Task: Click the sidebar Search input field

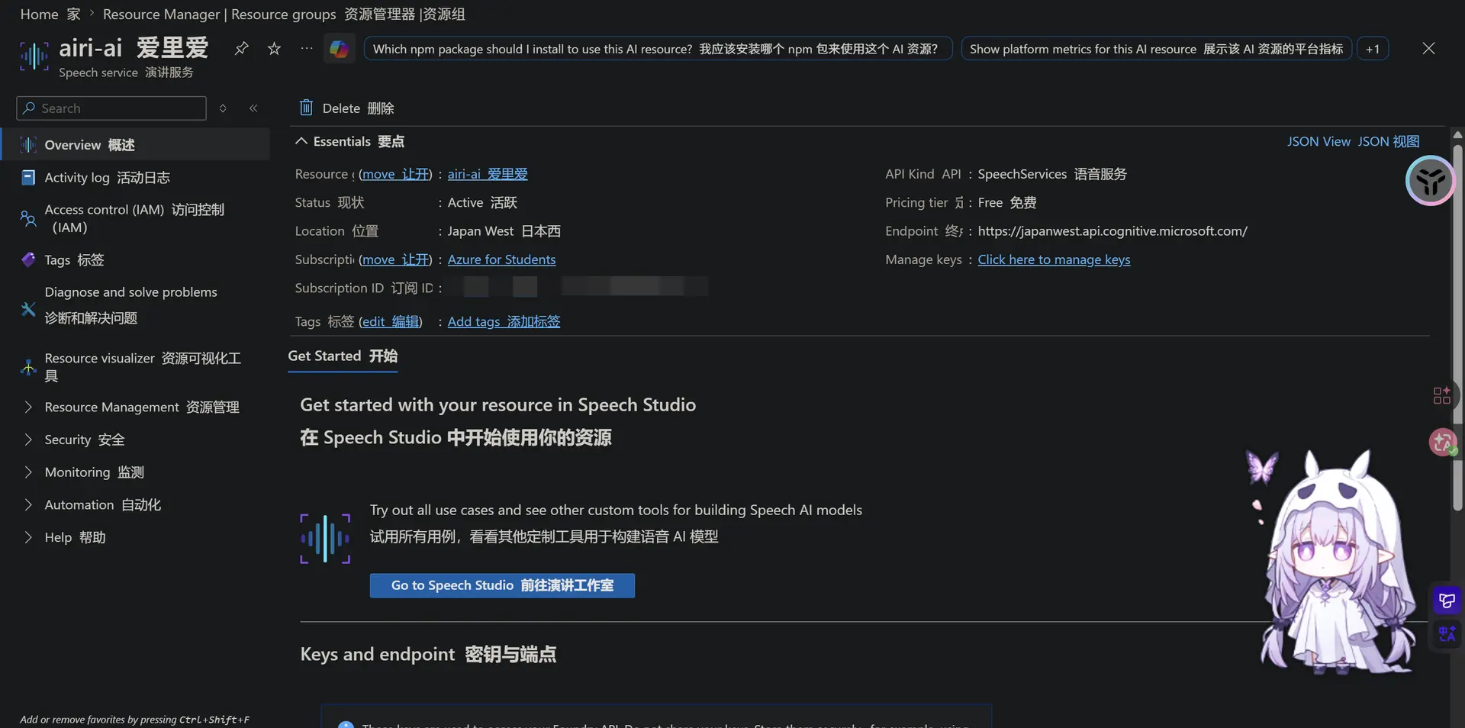Action: click(x=111, y=108)
